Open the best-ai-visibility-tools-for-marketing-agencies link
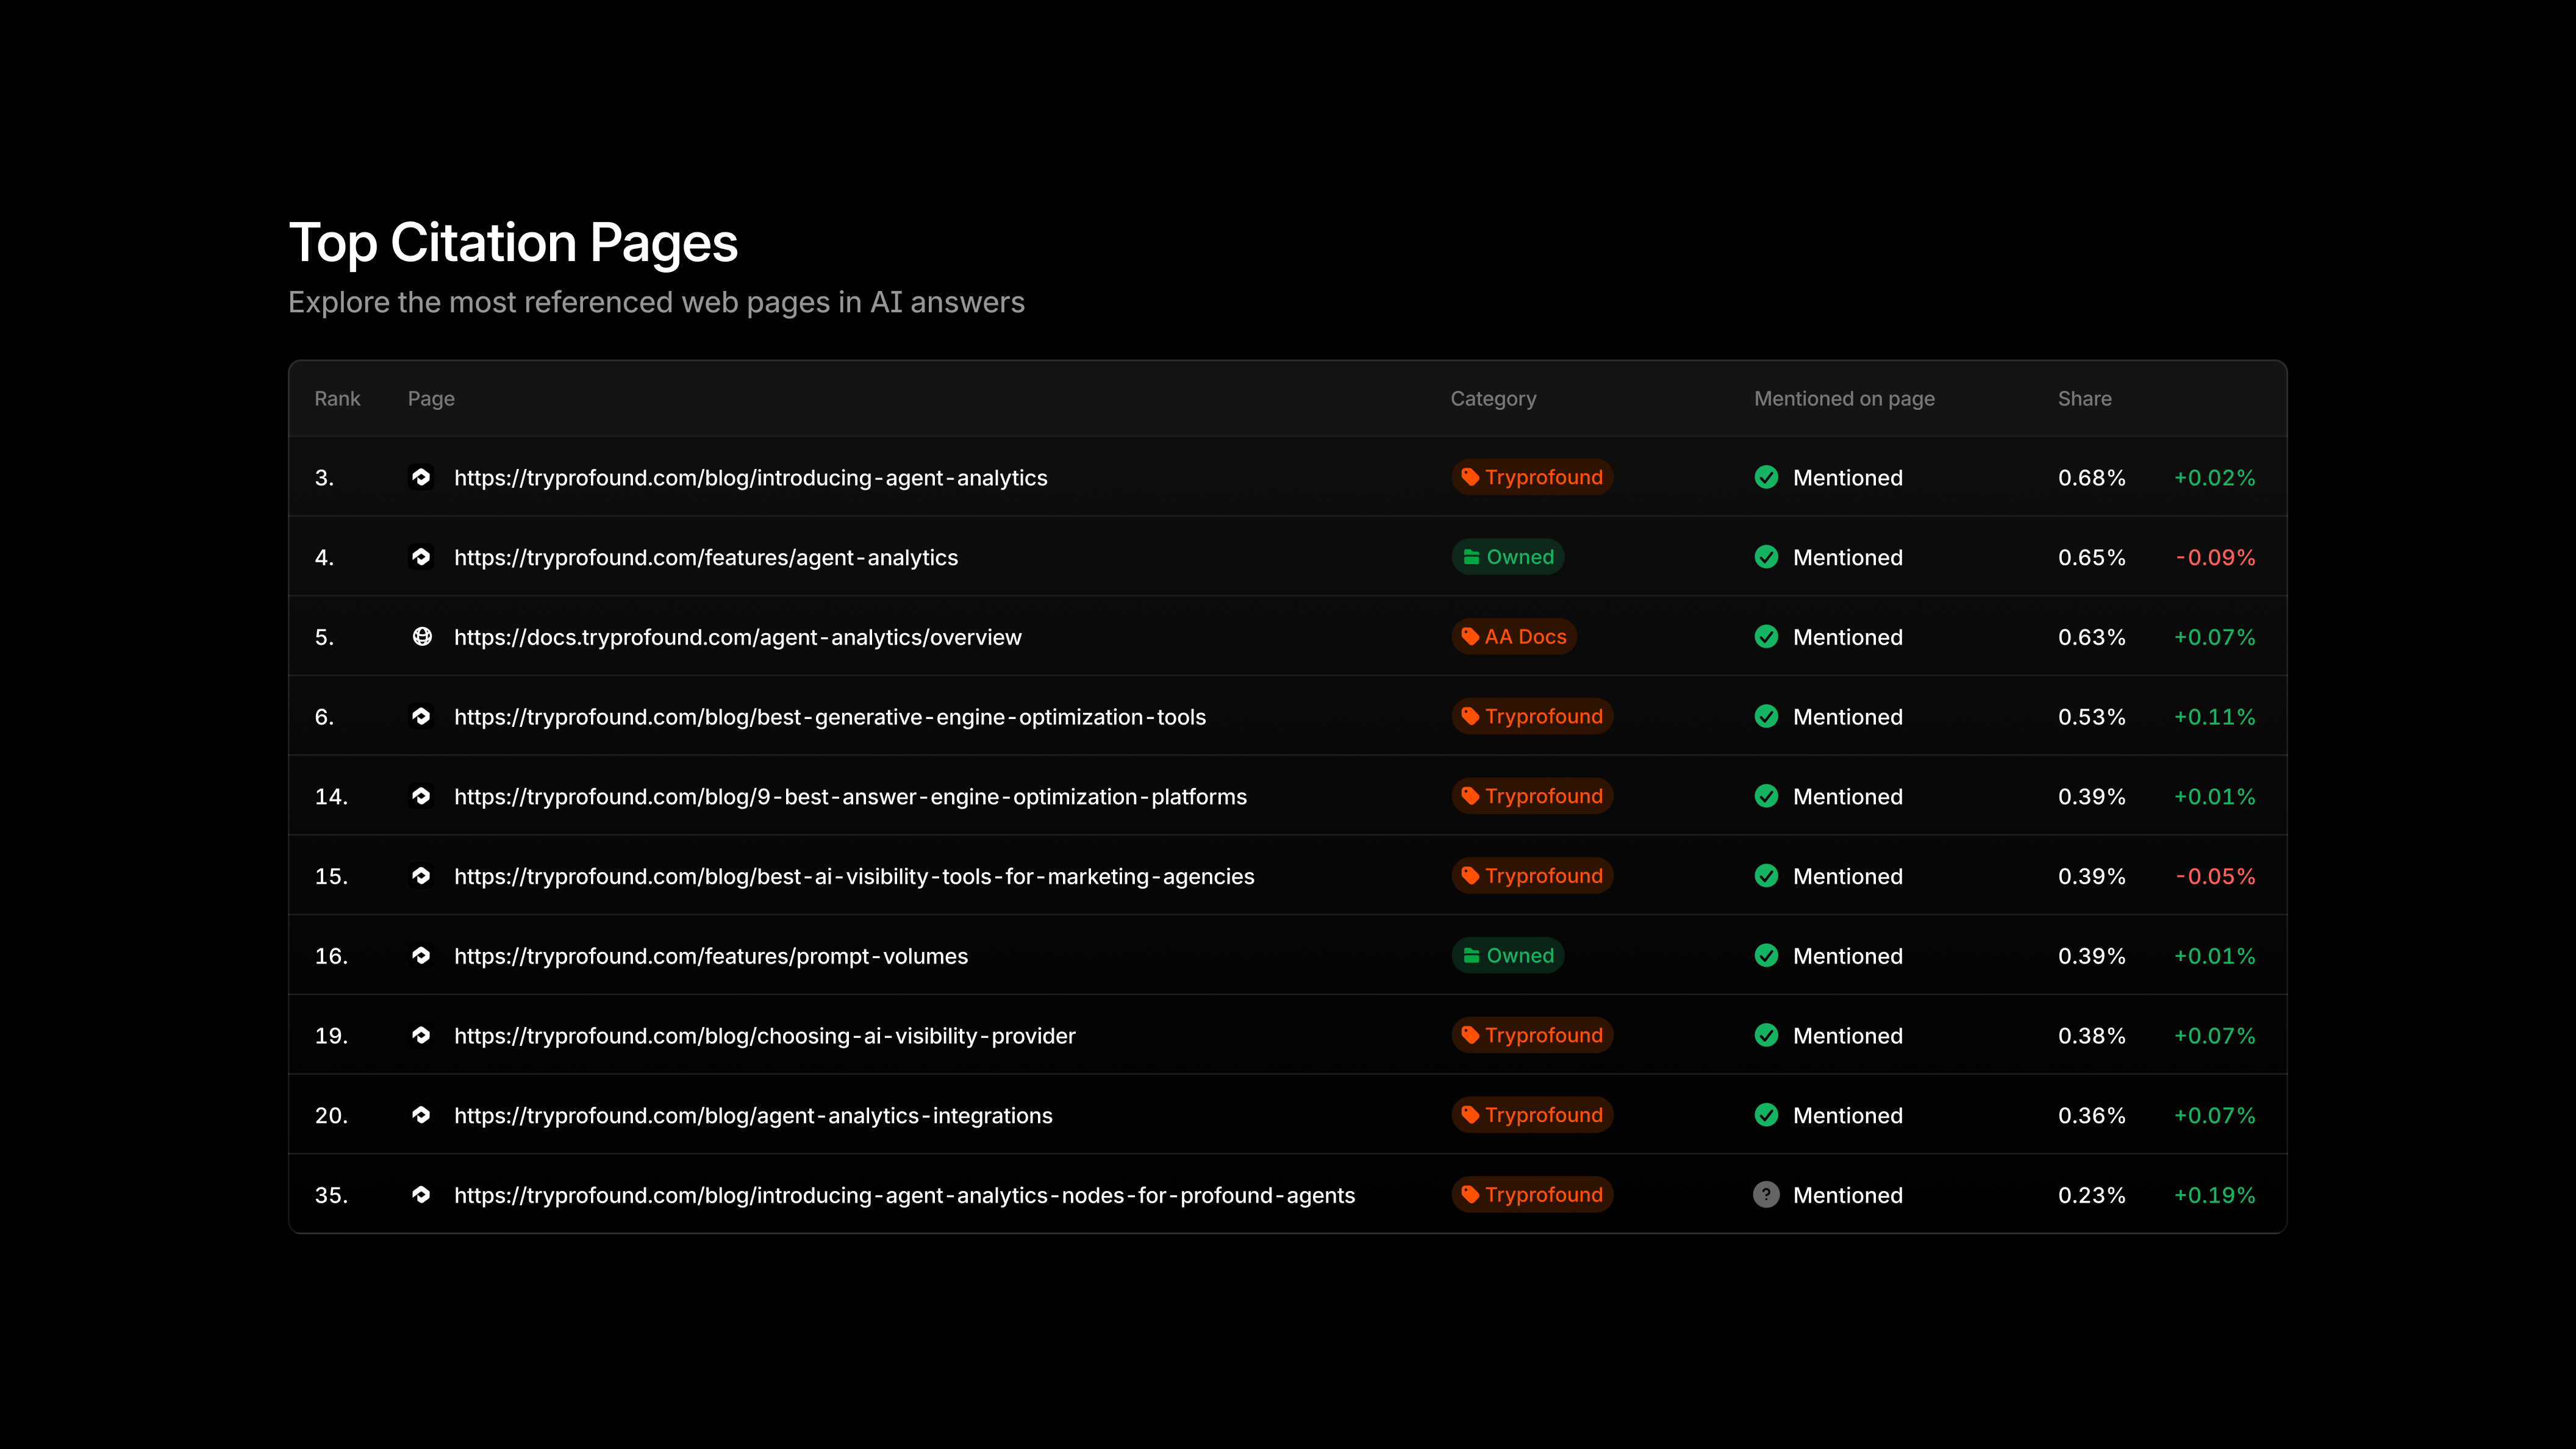The width and height of the screenshot is (2576, 1449). coord(854,877)
